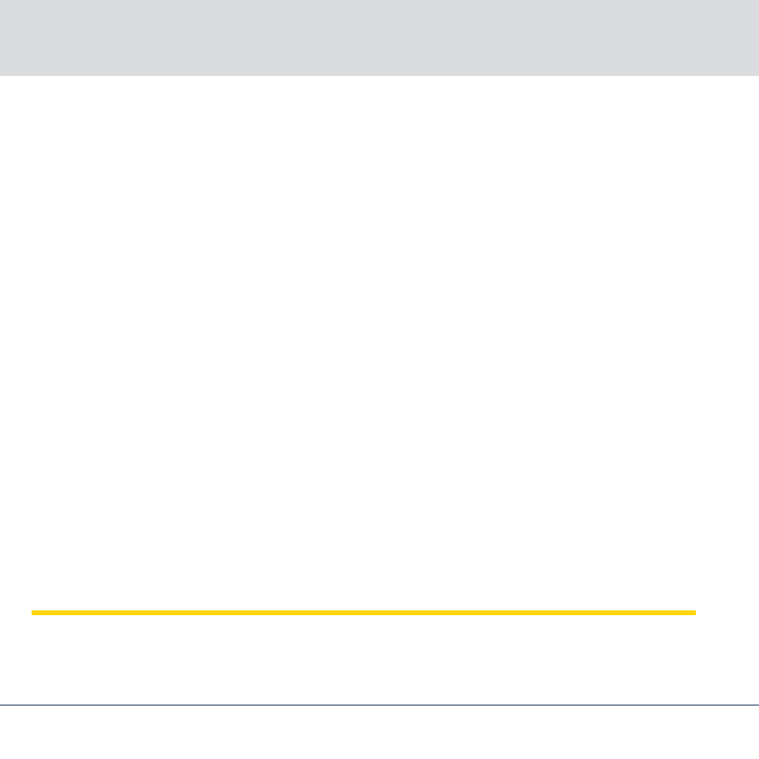
Task: Click the thin dark divider line
Action: [379, 705]
